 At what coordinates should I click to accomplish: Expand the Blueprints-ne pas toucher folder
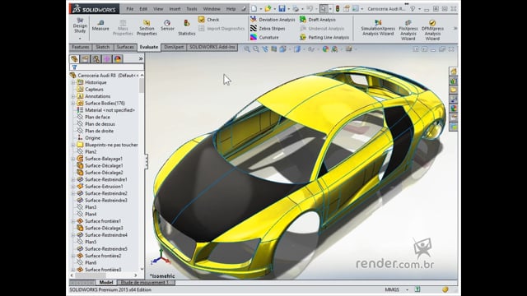coord(73,145)
